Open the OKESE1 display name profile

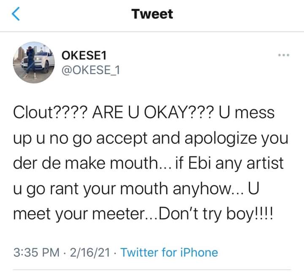click(84, 55)
